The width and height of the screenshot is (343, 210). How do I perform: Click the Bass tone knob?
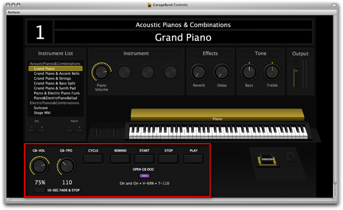pos(249,72)
